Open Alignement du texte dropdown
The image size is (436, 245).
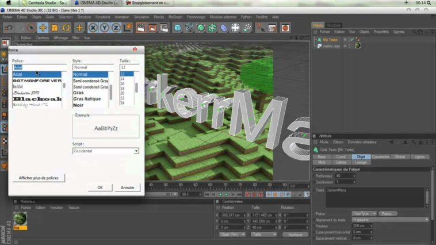point(391,220)
